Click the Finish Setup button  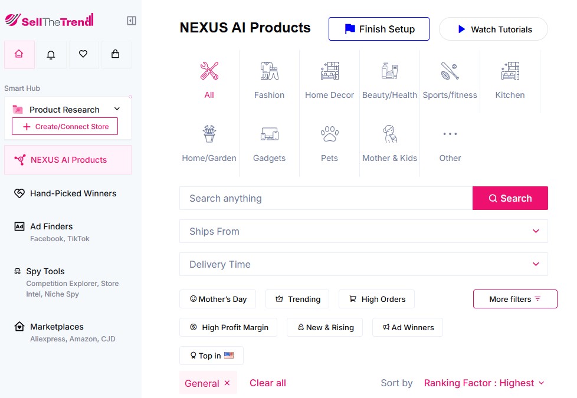(x=379, y=28)
